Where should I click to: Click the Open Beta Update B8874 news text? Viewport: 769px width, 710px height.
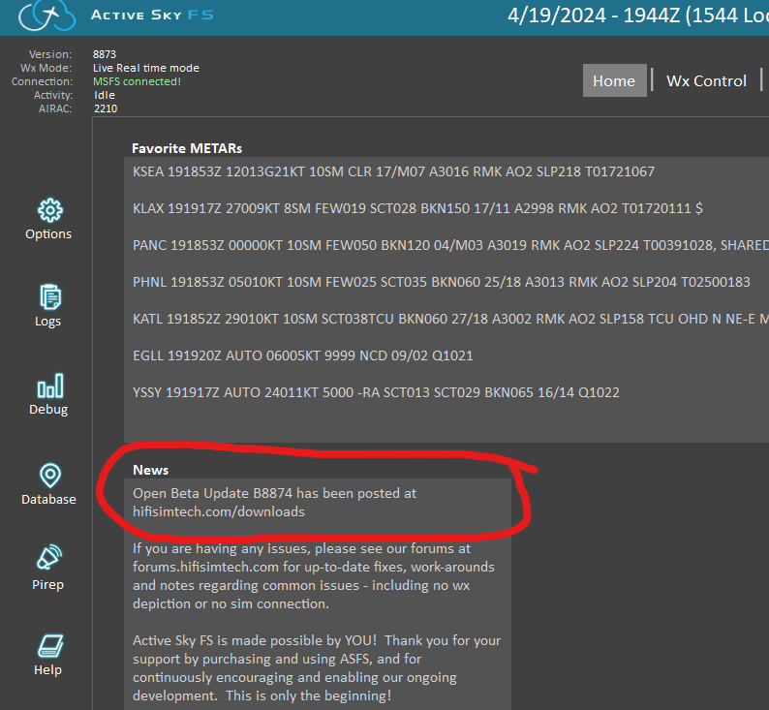pos(274,493)
